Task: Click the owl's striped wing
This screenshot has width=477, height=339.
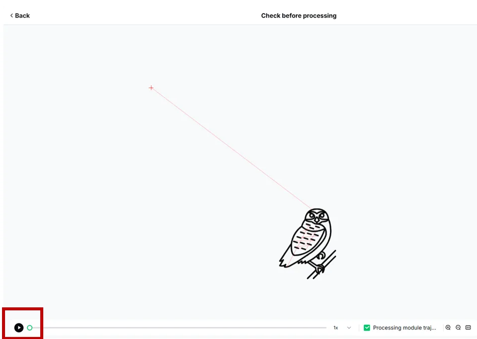Action: [306, 240]
